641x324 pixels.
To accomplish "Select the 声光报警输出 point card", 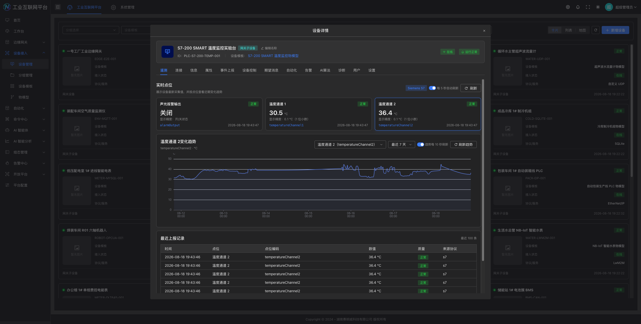I will coord(209,114).
